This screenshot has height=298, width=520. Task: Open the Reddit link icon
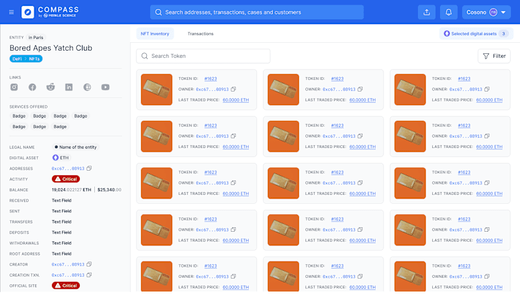tap(51, 87)
